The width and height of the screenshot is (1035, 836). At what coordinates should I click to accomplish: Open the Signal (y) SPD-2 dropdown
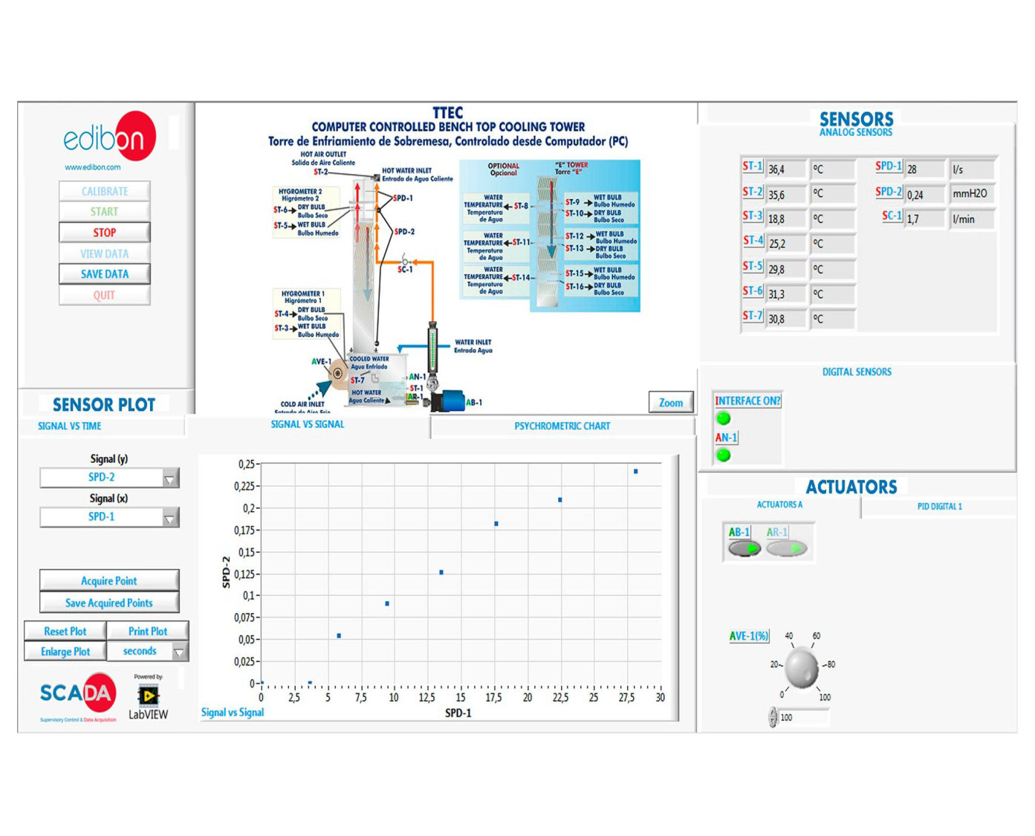point(170,479)
